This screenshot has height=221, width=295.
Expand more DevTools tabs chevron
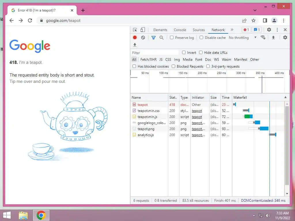[x=232, y=30]
